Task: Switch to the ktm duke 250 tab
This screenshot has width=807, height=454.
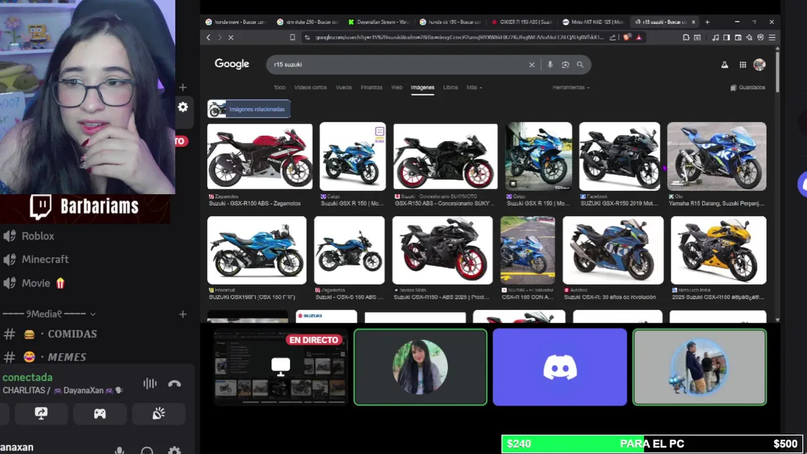Action: 308,22
